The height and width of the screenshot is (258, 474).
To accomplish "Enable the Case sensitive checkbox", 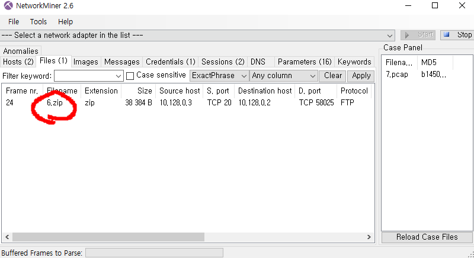I will tap(130, 76).
